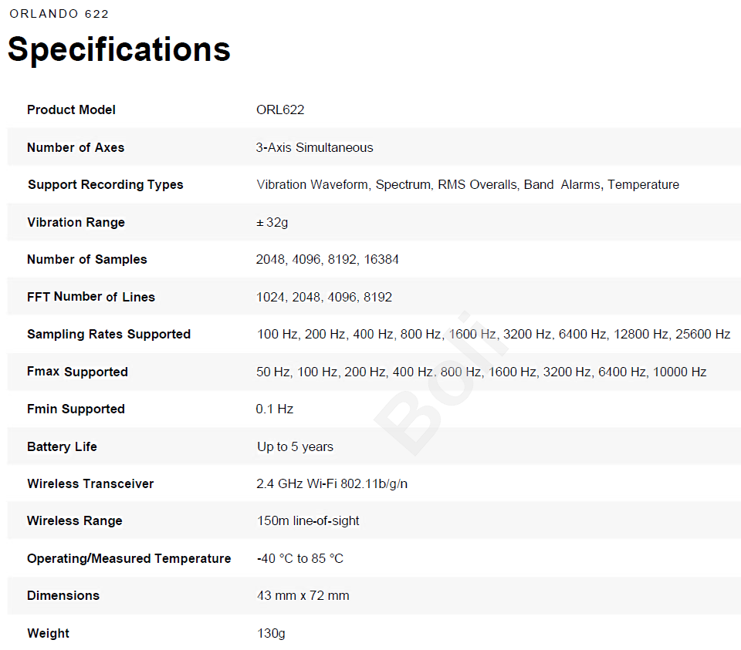
Task: Select the Number of Axes label
Action: [x=76, y=147]
